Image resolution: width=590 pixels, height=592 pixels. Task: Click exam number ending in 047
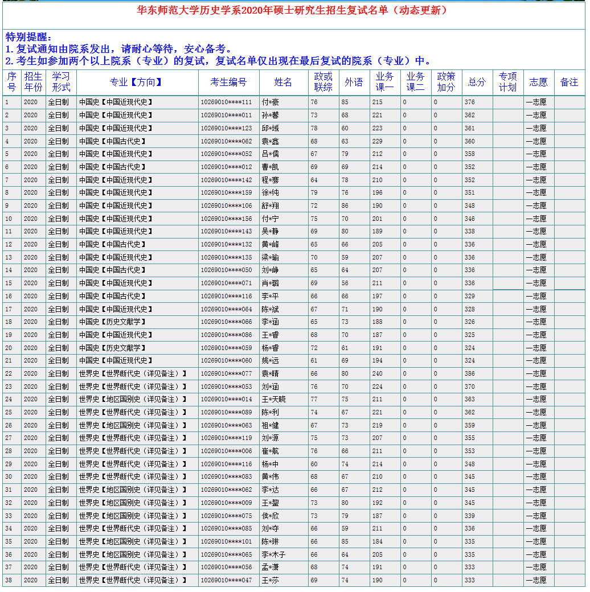(x=226, y=581)
